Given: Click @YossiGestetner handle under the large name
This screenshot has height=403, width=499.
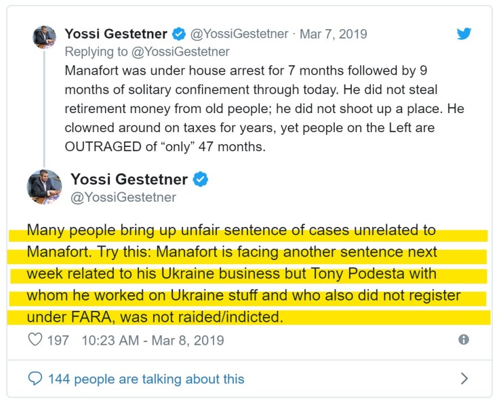Looking at the screenshot, I should tap(123, 198).
